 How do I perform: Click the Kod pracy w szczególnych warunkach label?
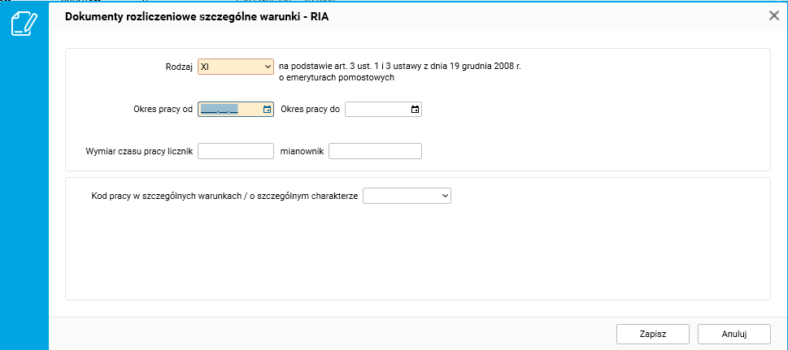tap(225, 197)
